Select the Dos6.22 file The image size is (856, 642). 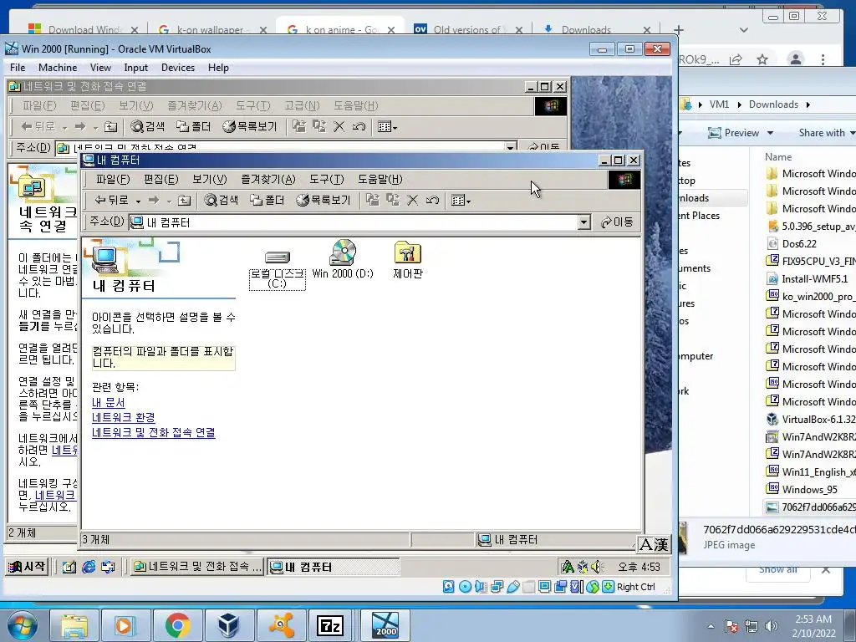point(799,244)
